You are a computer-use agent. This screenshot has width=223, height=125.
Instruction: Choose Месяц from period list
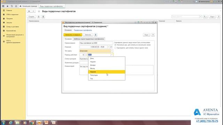point(107,68)
